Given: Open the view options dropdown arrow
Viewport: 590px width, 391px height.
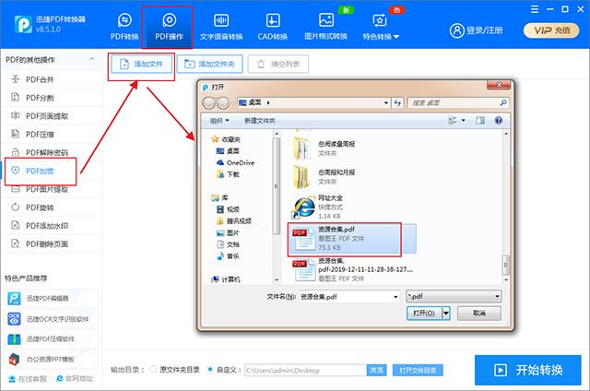Looking at the screenshot, I should pyautogui.click(x=463, y=121).
